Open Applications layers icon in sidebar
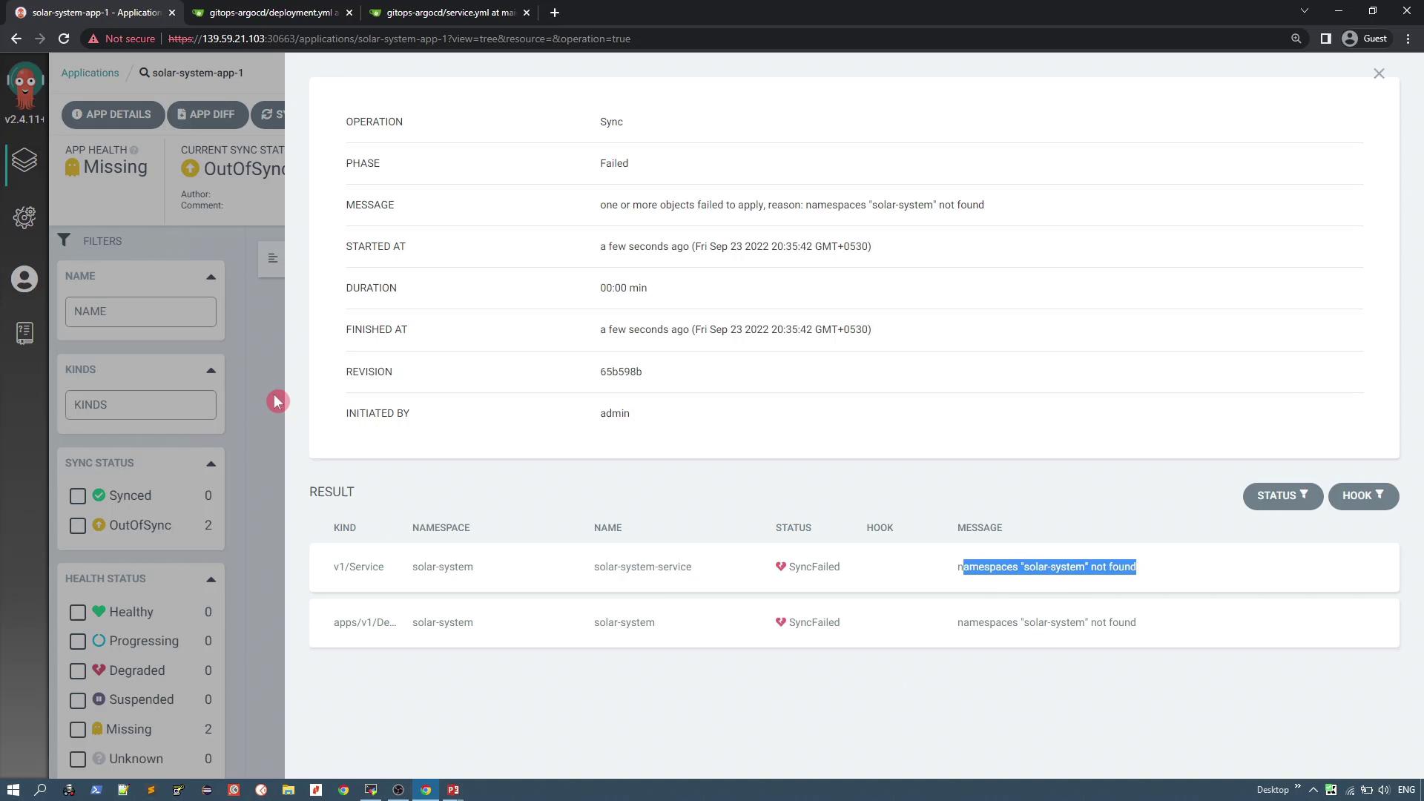Screen dimensions: 1424x801 click(x=24, y=160)
